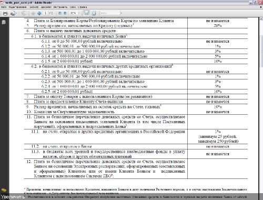Open the Файл menu

4,7
